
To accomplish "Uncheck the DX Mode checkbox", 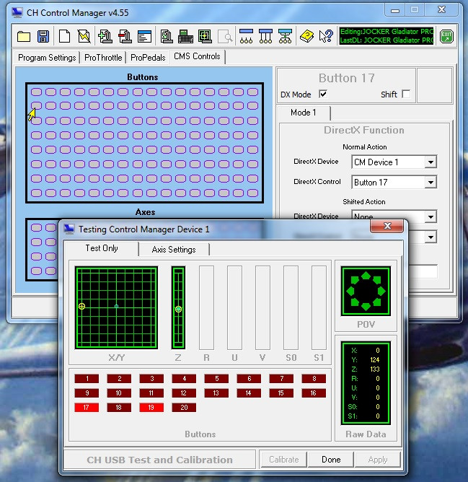I will pyautogui.click(x=323, y=95).
